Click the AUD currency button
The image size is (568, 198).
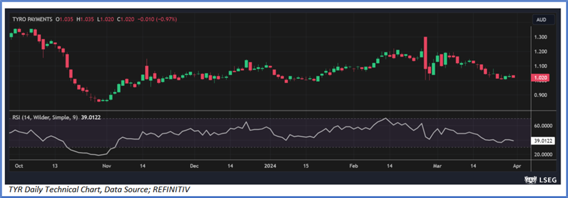pyautogui.click(x=542, y=19)
